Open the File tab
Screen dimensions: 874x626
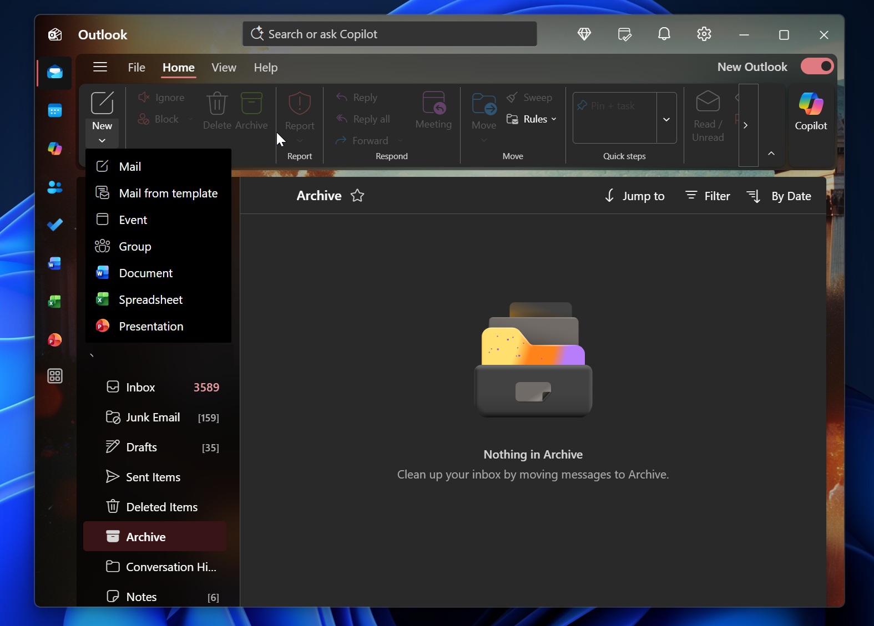137,68
